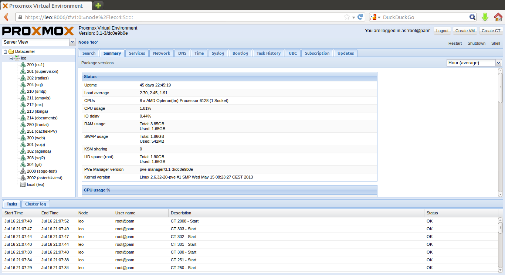Open the node Shell
505x275 pixels.
tap(495, 43)
